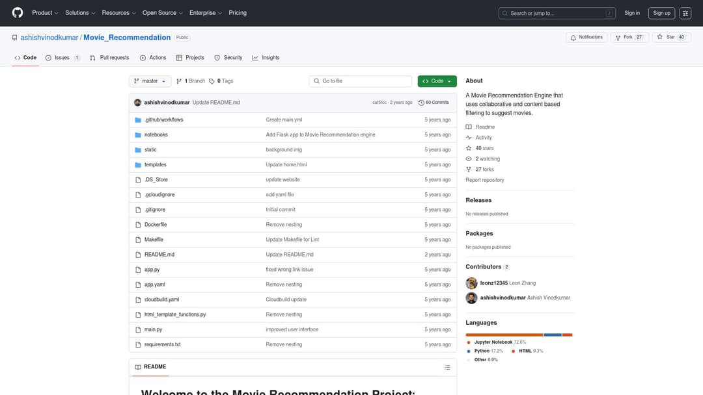Open the .github/workflows folder icon
Image resolution: width=703 pixels, height=395 pixels.
click(138, 120)
